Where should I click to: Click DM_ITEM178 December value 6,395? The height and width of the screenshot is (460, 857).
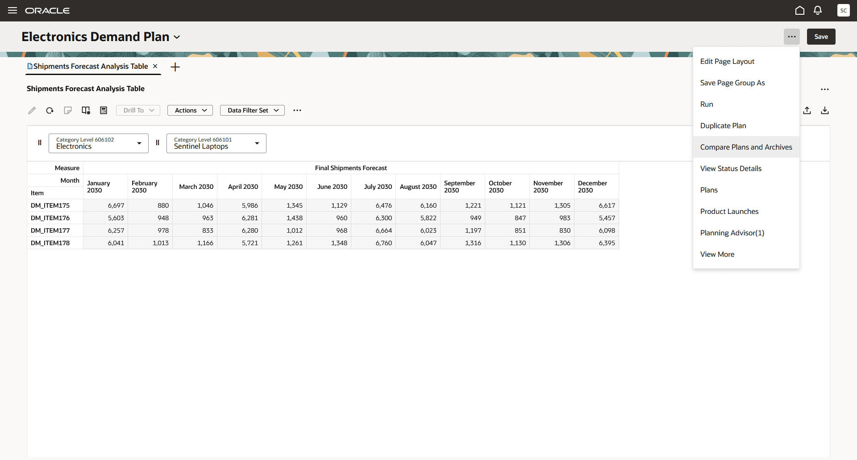[597, 243]
